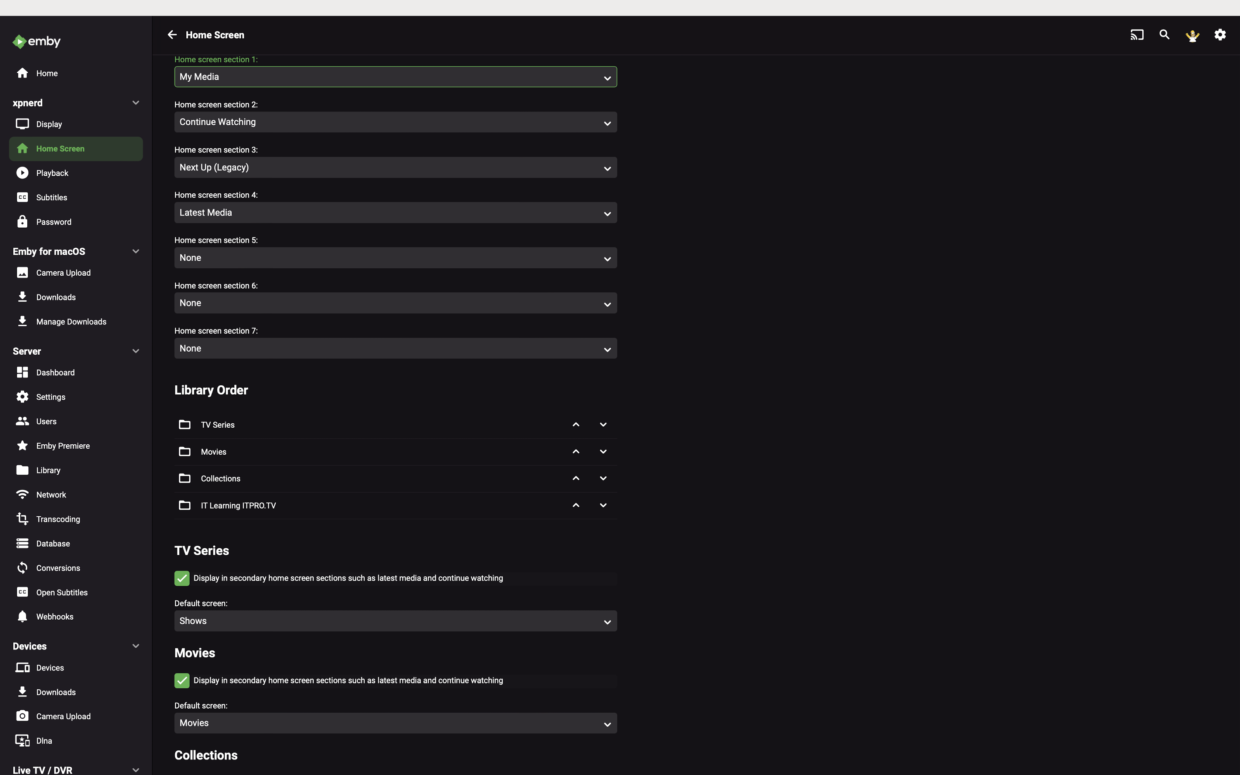Collapse the Server sidebar section
Screen dimensions: 1240x775
136,351
